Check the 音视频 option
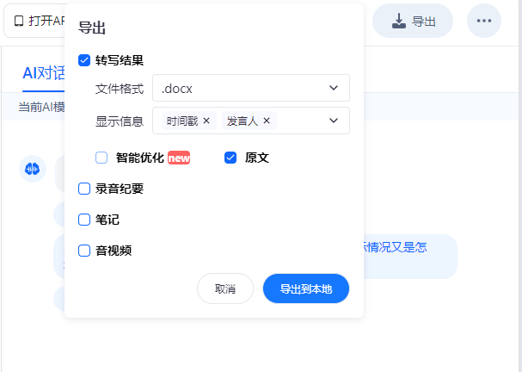 [x=84, y=251]
